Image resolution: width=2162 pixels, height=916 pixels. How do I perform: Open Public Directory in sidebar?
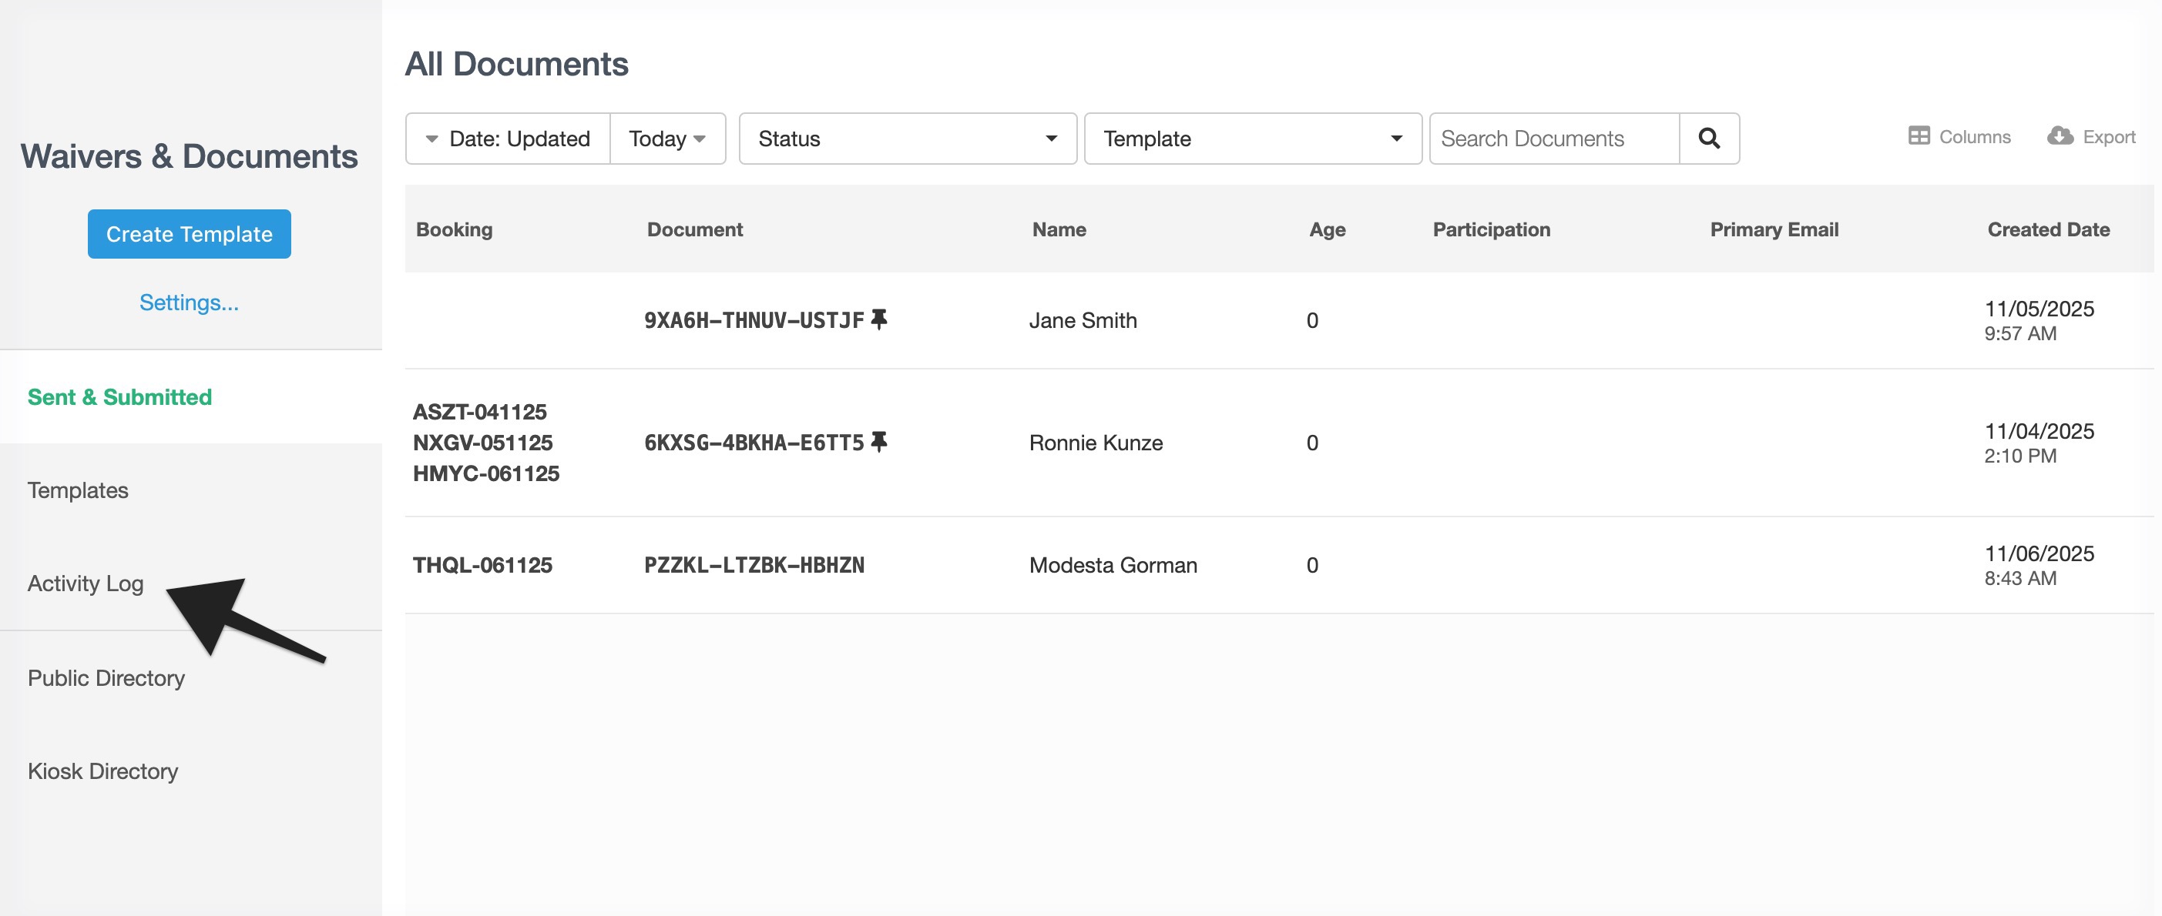click(x=106, y=678)
